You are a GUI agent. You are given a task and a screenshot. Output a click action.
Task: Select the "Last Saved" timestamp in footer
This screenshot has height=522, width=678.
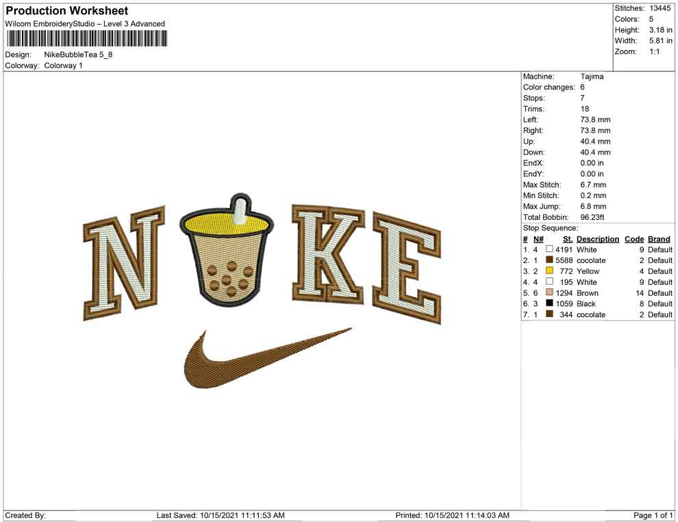coord(221,515)
